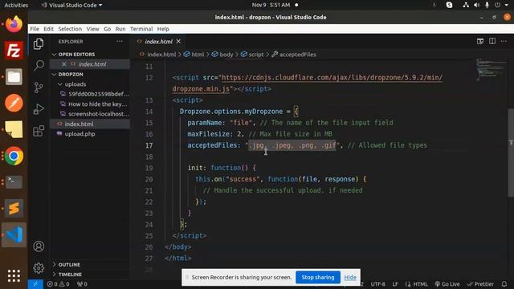Viewport: 514px width, 289px height.
Task: Switch to the index.html editor tab
Action: (158, 42)
